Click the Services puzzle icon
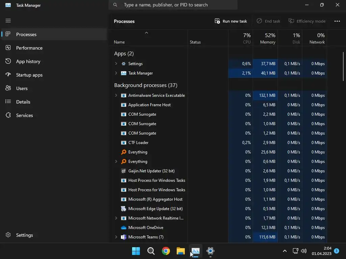The width and height of the screenshot is (346, 259). coord(8,115)
